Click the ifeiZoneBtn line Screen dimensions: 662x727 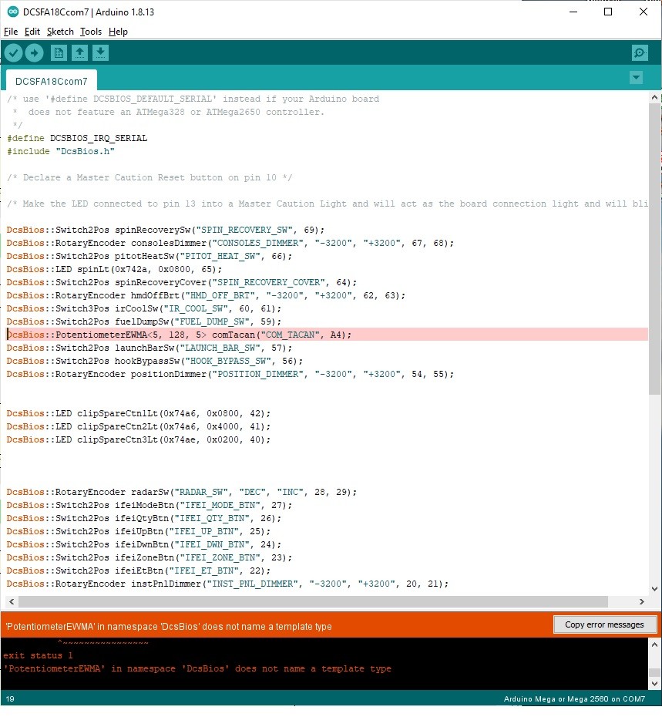(x=150, y=557)
